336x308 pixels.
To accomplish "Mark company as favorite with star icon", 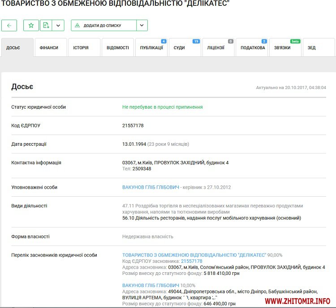I will click(31, 25).
